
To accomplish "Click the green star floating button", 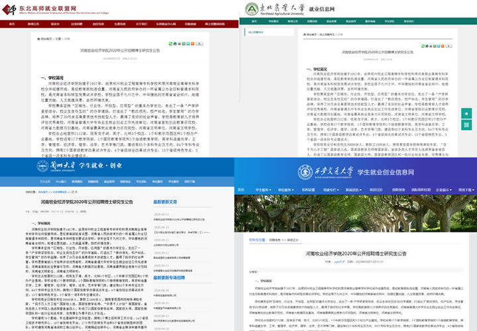I will [466, 113].
